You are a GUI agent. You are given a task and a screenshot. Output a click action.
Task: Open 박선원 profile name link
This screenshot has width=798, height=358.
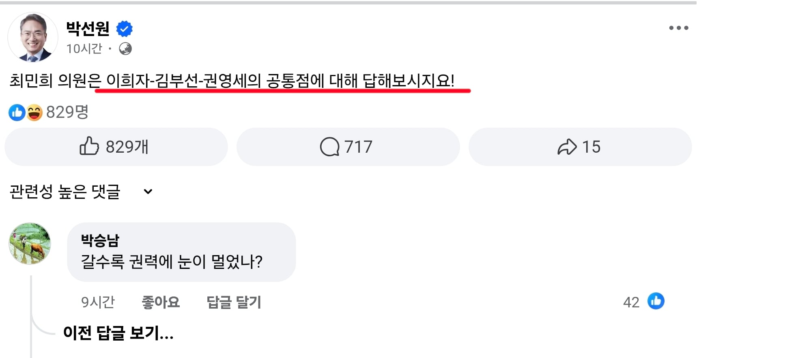click(88, 28)
